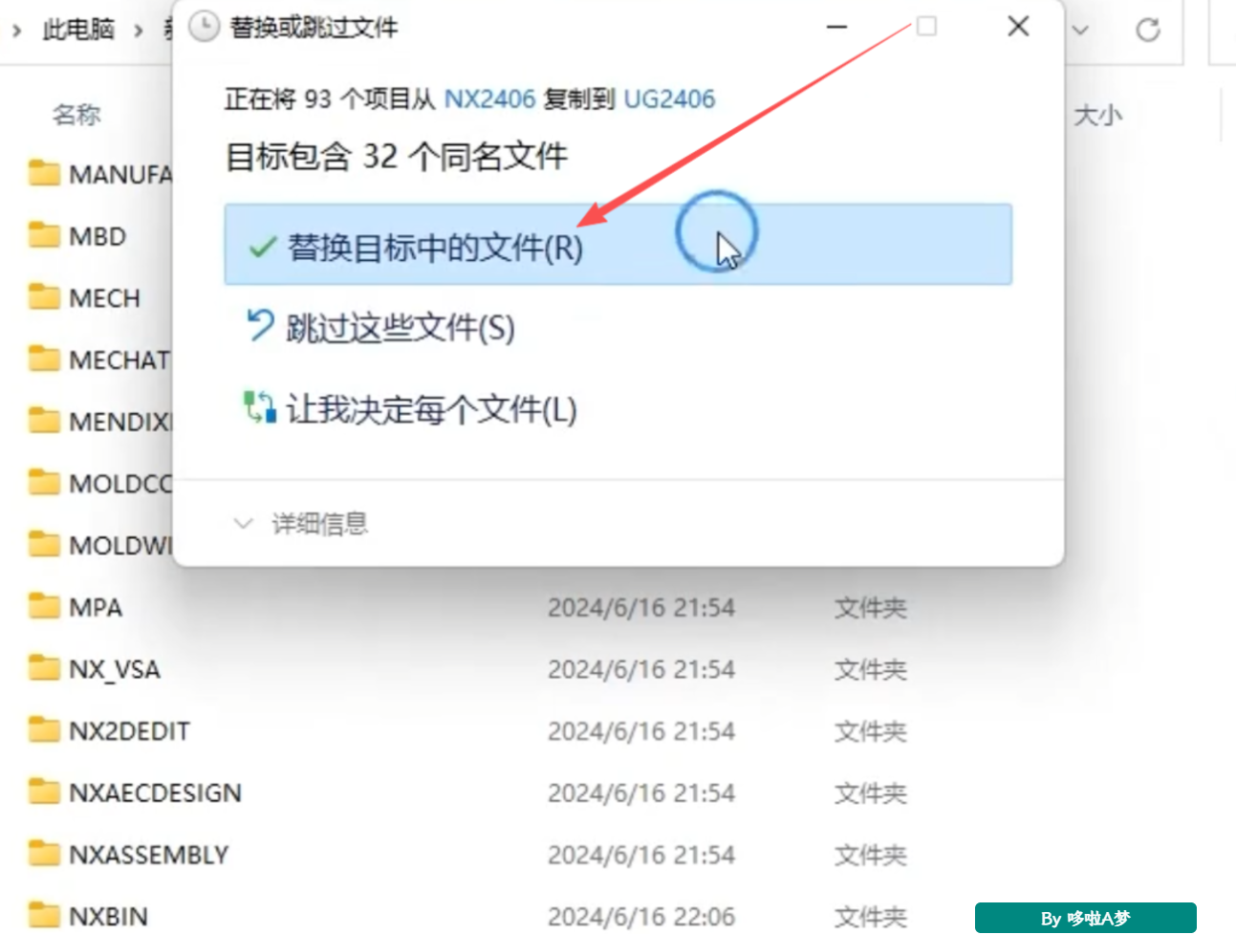This screenshot has width=1236, height=934.
Task: Select the MBD folder icon
Action: point(44,235)
